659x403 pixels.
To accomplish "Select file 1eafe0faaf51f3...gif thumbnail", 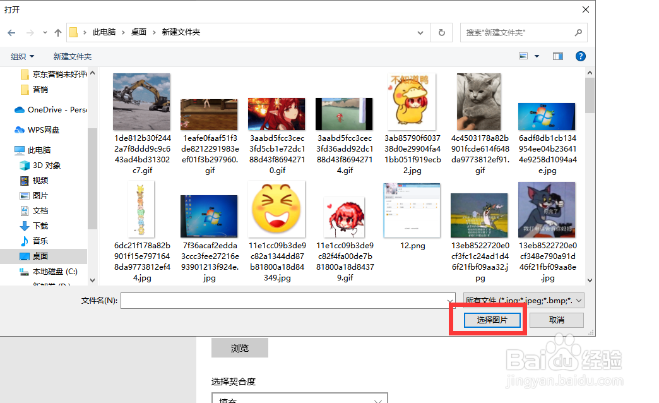I will point(210,114).
